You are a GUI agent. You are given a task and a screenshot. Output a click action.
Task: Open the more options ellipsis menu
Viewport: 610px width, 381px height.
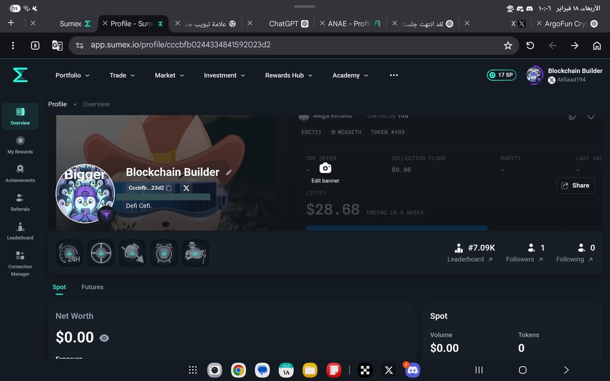tap(393, 75)
